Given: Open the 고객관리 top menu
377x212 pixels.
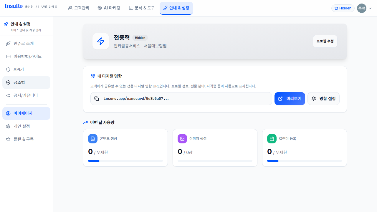Looking at the screenshot, I should pos(79,8).
